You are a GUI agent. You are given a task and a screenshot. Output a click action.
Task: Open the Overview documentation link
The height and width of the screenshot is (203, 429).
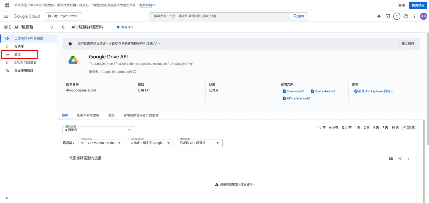click(x=293, y=91)
